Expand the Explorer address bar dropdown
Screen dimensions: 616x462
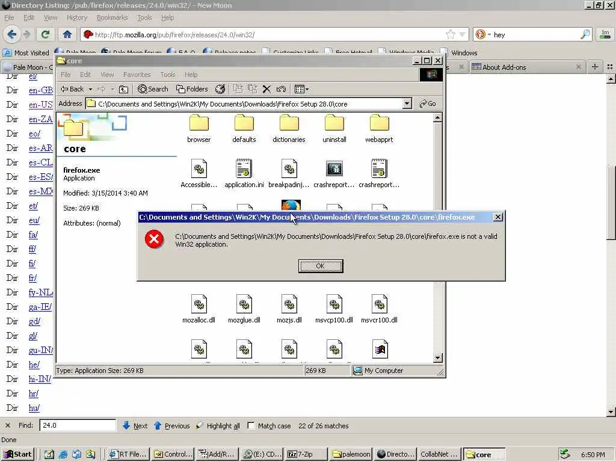pos(407,103)
